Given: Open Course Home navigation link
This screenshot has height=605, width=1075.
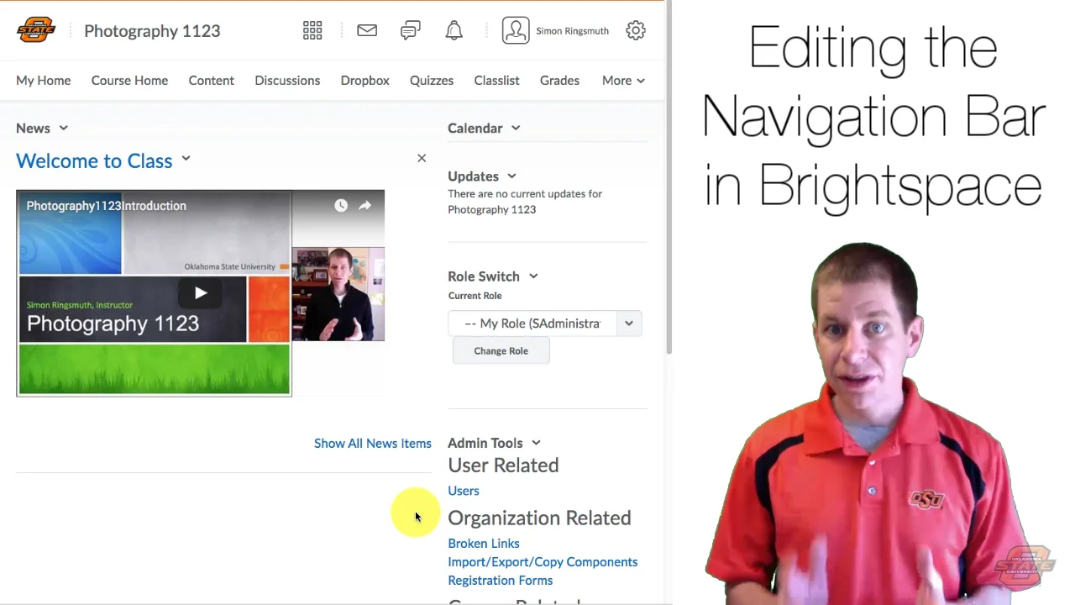Looking at the screenshot, I should pos(129,81).
